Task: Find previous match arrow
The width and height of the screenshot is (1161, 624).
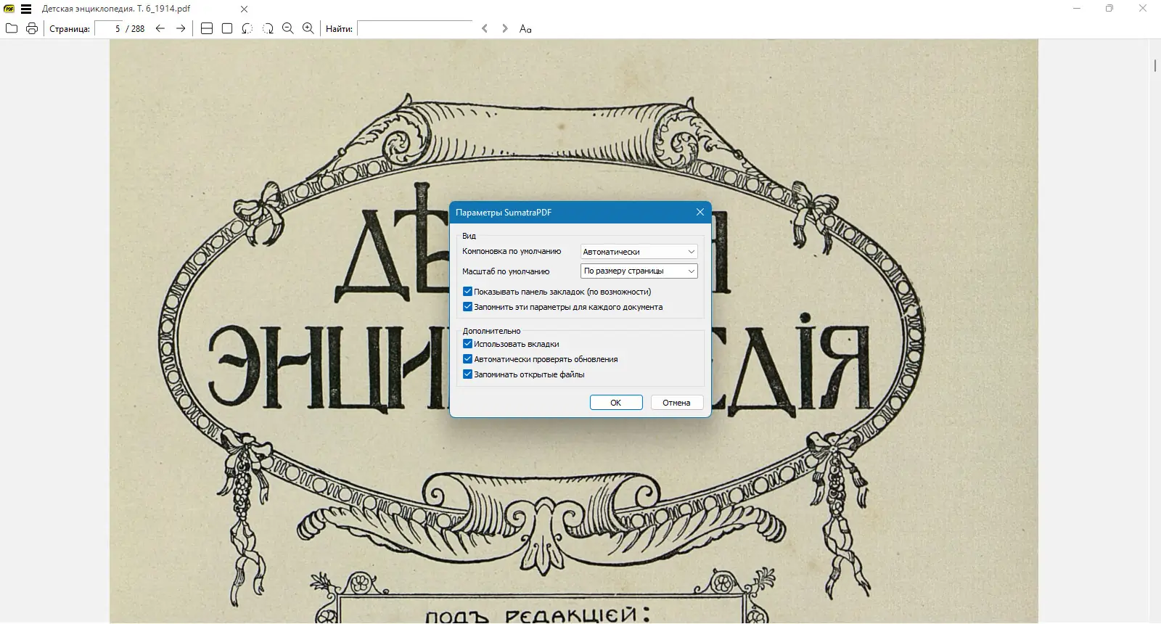Action: 485,28
